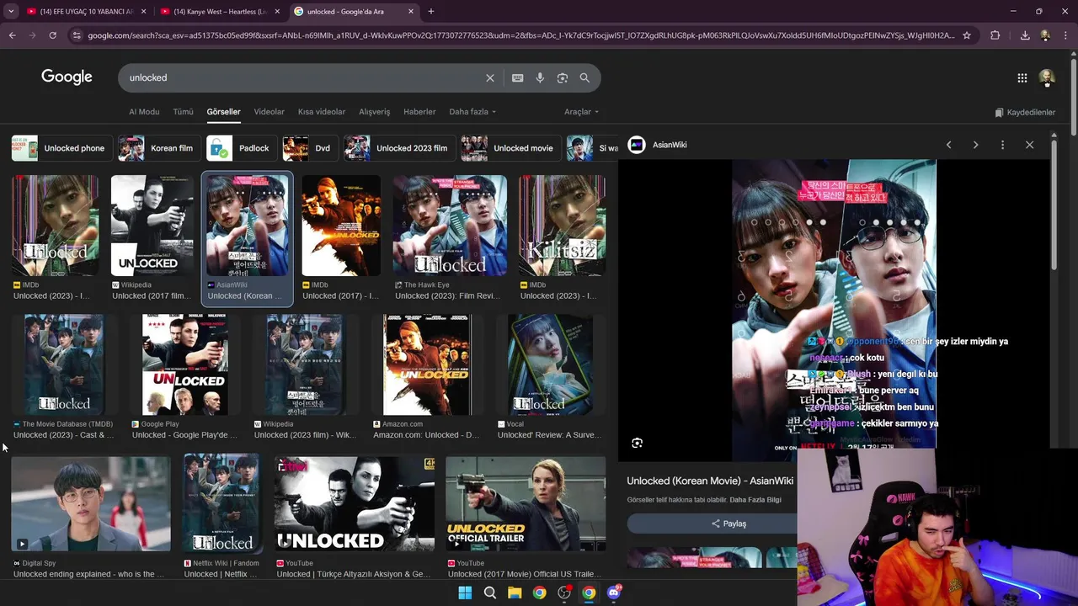Switch to Videolar tab
This screenshot has width=1078, height=606.
click(x=269, y=112)
